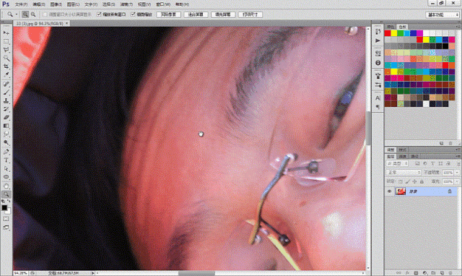Select the Move tool
This screenshot has height=276, width=462.
[x=6, y=33]
